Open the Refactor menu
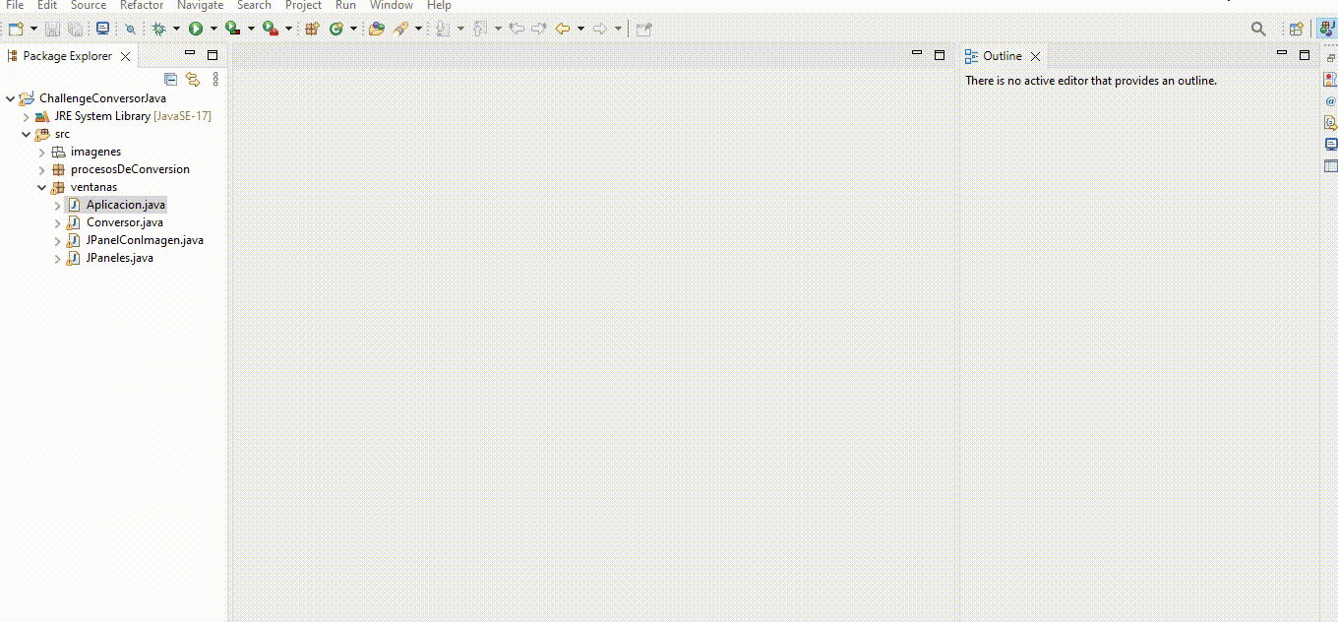The width and height of the screenshot is (1338, 622). point(142,5)
